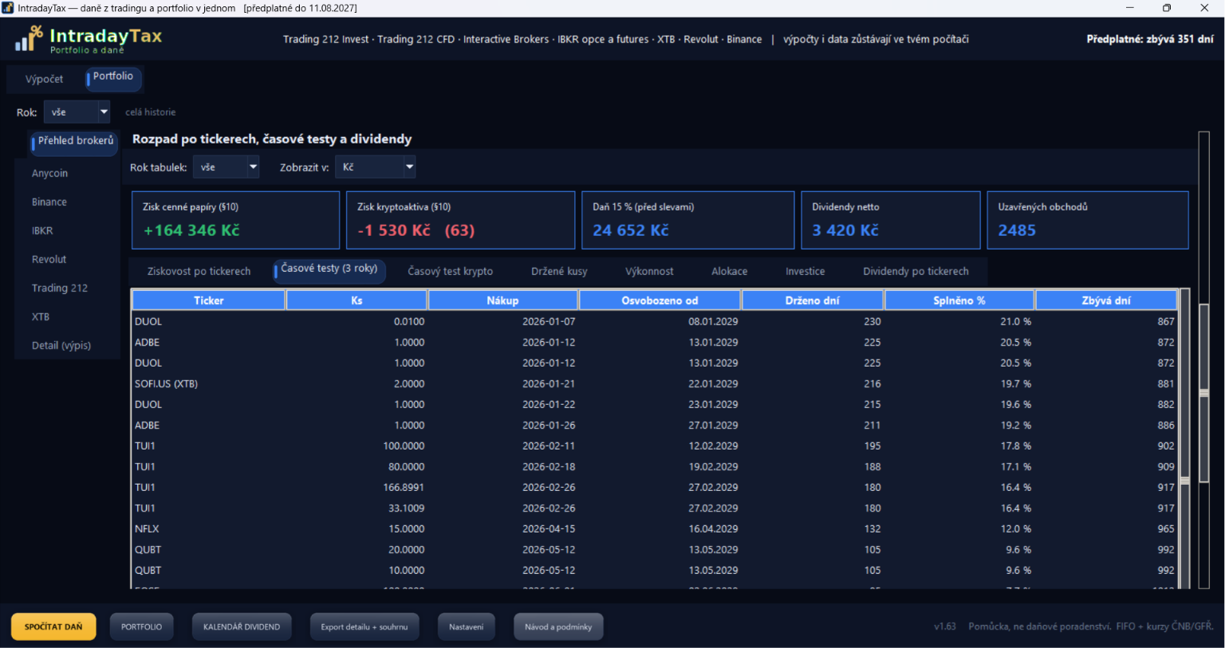Open Dividendy po tickerech tab

[x=916, y=271]
